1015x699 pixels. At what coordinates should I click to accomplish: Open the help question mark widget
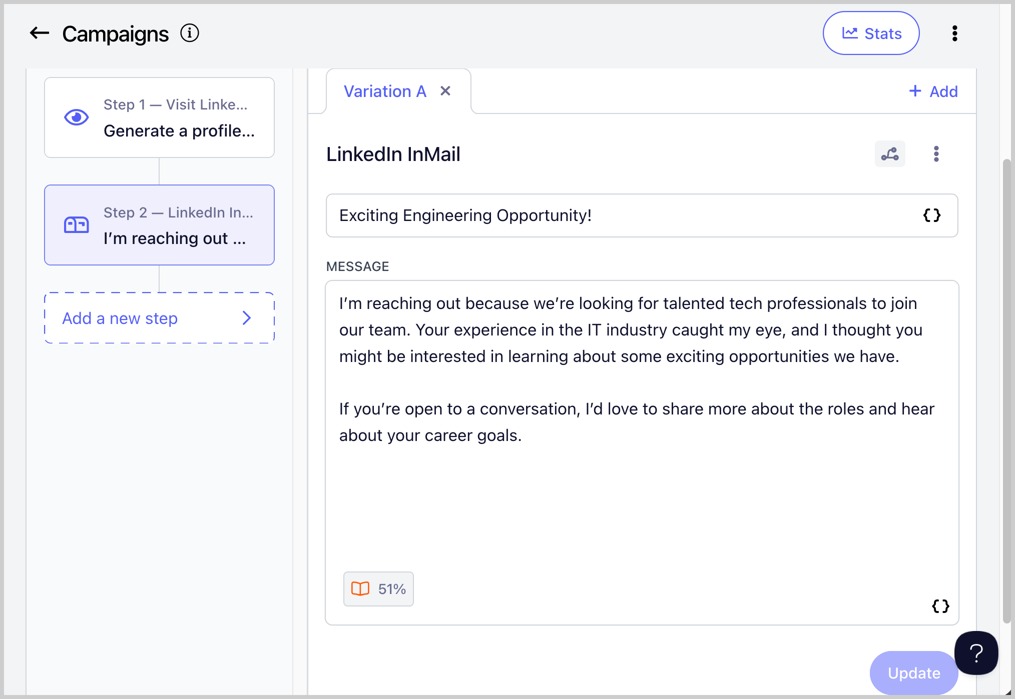[x=976, y=653]
